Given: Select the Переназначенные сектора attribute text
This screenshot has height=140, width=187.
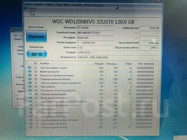Looking at the screenshot, I should pyautogui.click(x=55, y=79).
